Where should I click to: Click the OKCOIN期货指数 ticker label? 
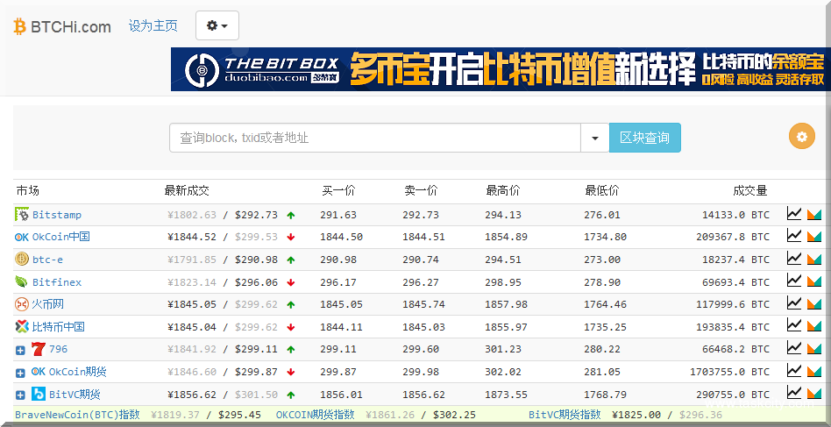point(315,414)
